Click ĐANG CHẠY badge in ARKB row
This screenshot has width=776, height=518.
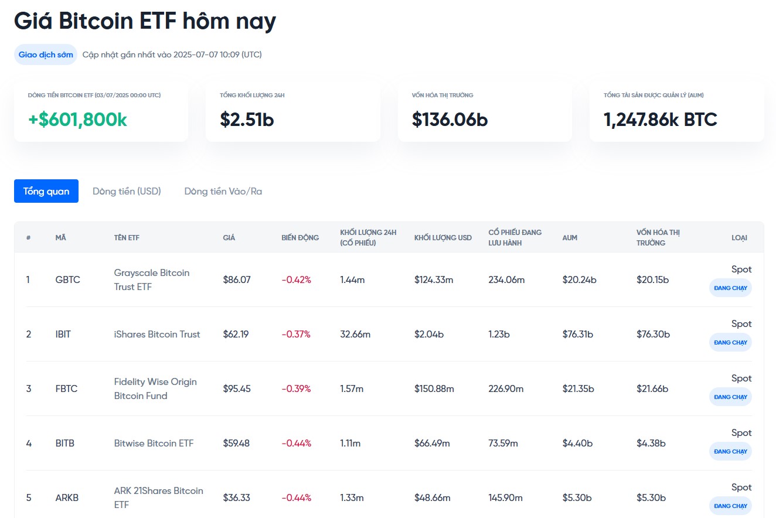coord(730,506)
